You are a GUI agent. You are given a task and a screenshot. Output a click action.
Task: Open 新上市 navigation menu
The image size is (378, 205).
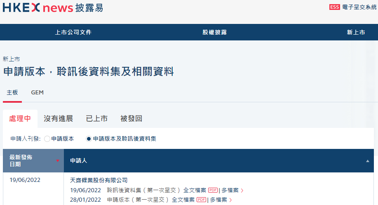(356, 32)
